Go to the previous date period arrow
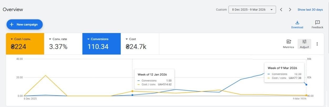 281,9
